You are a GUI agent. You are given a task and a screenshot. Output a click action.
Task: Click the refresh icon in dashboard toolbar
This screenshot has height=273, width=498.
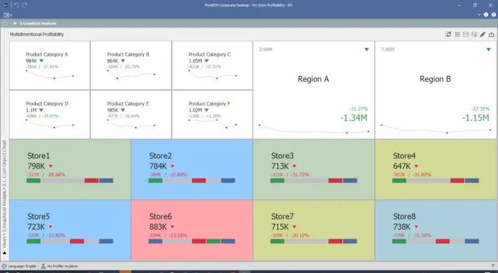coord(448,34)
